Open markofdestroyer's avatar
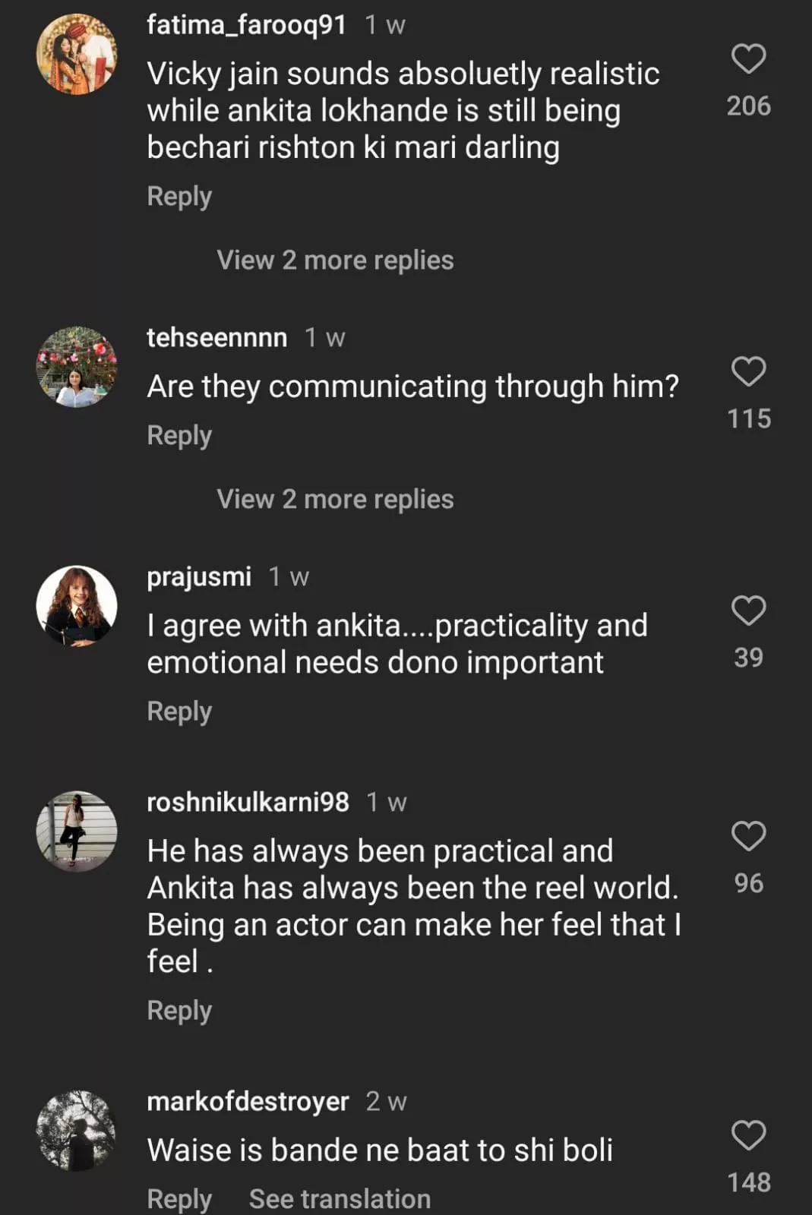 coord(77,1131)
